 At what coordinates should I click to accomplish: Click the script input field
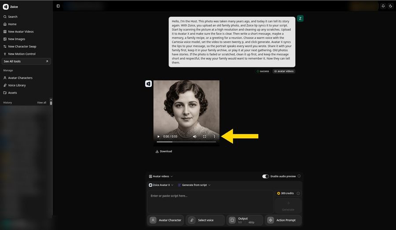[210, 202]
